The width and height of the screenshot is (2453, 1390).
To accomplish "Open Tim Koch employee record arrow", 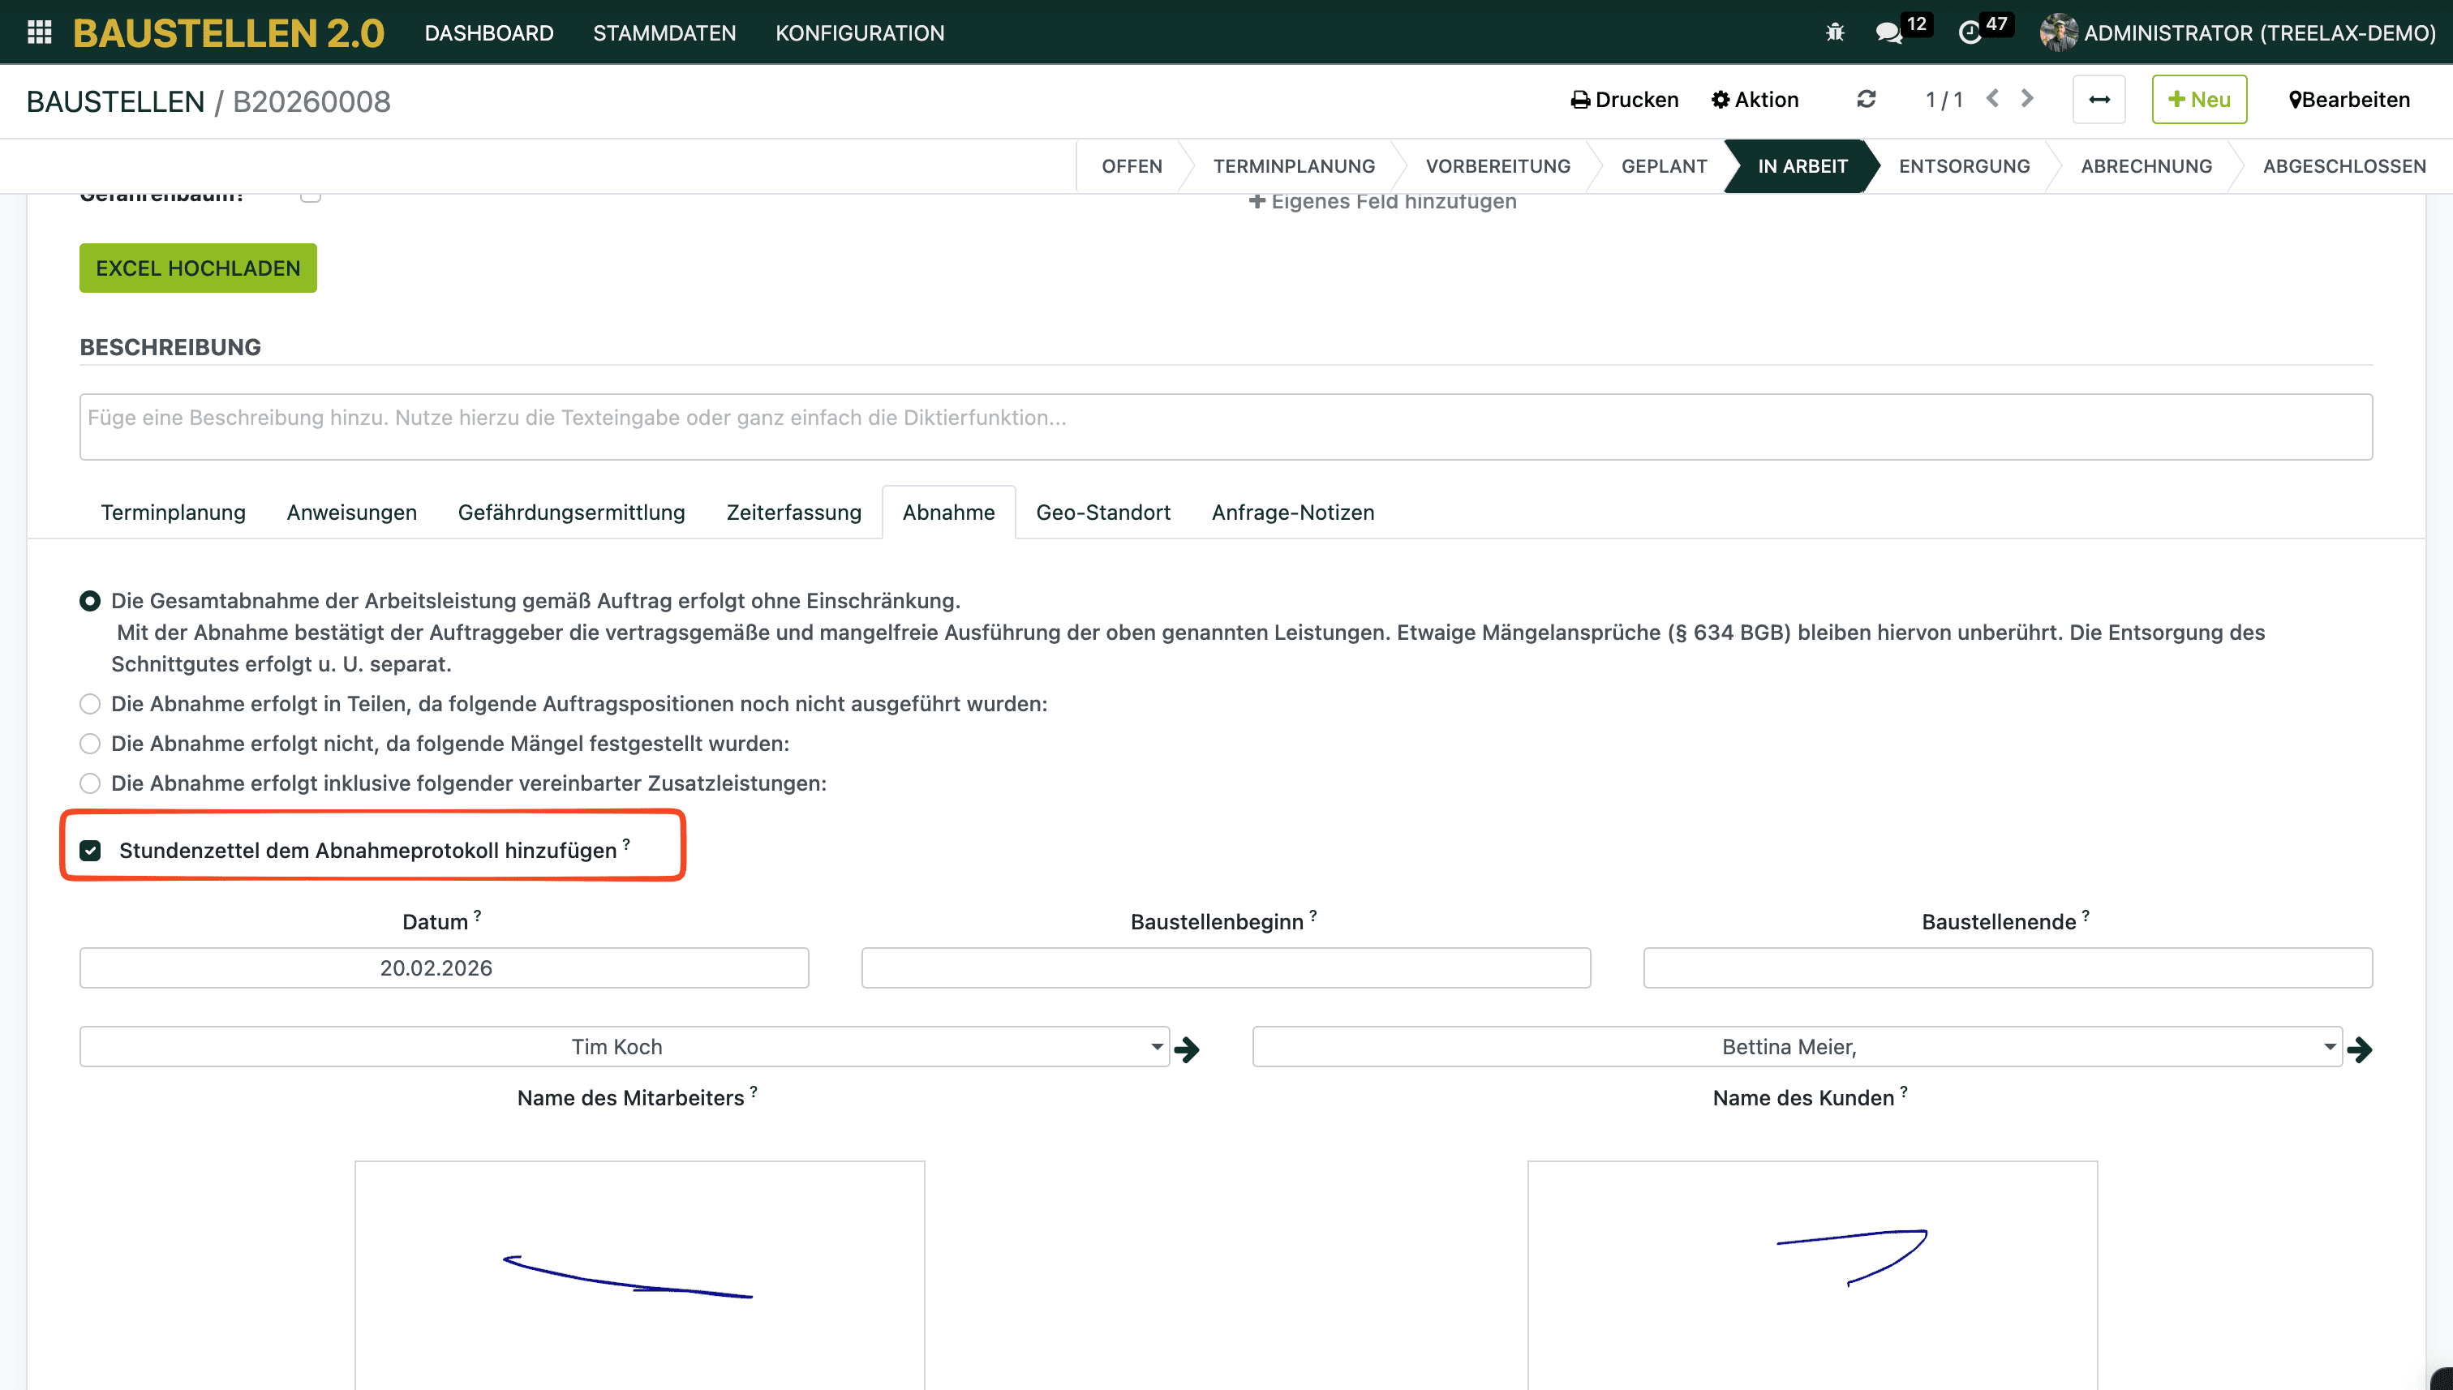I will pos(1187,1050).
